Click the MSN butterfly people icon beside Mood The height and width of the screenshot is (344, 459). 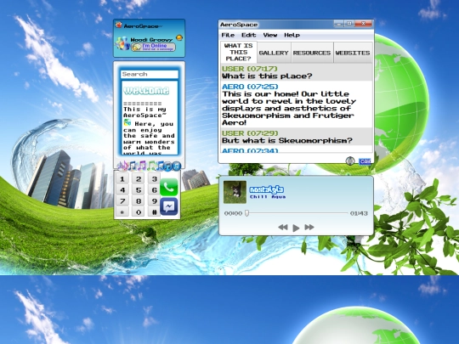coord(122,43)
